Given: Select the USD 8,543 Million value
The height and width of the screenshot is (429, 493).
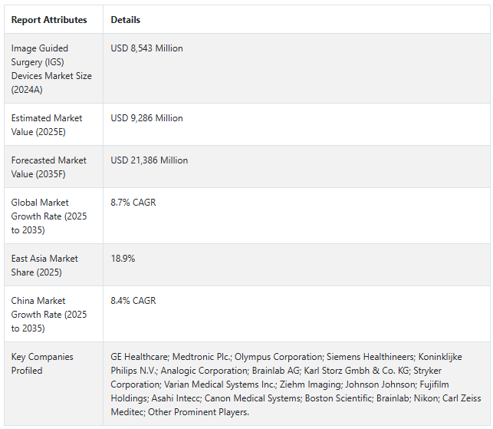Looking at the screenshot, I should pos(146,48).
